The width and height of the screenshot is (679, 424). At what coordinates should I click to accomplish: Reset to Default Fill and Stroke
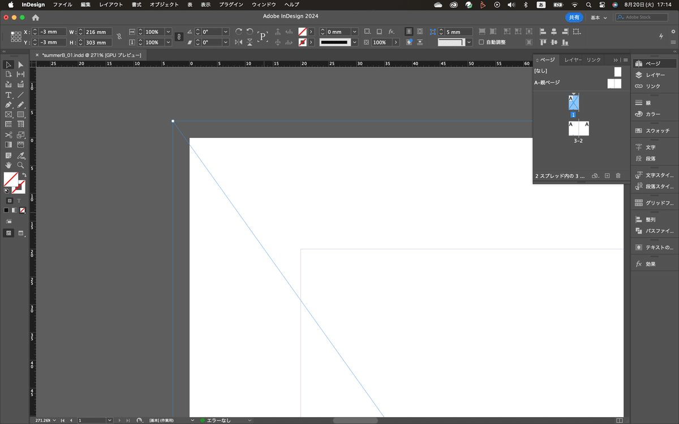tap(6, 191)
